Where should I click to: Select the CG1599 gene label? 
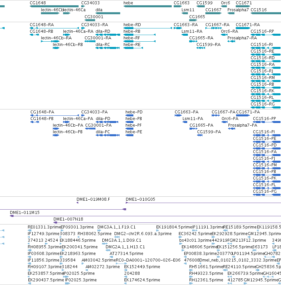[x=204, y=3]
